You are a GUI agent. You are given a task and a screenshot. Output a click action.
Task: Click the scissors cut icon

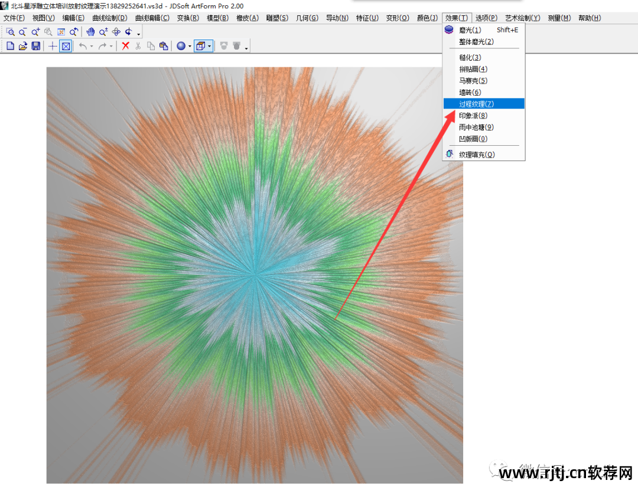click(138, 46)
